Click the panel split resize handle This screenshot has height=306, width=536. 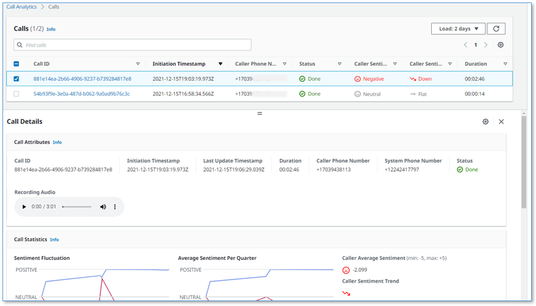[x=260, y=113]
